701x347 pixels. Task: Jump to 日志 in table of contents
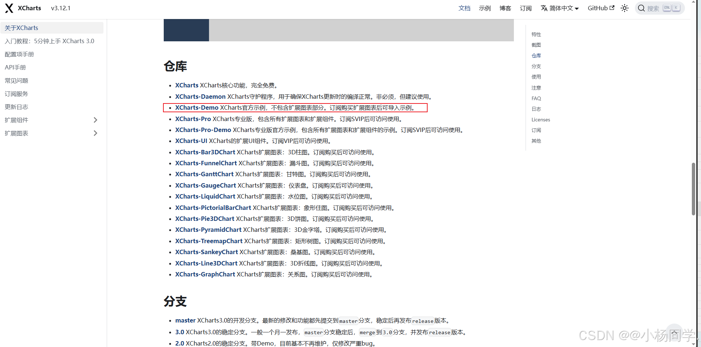536,109
